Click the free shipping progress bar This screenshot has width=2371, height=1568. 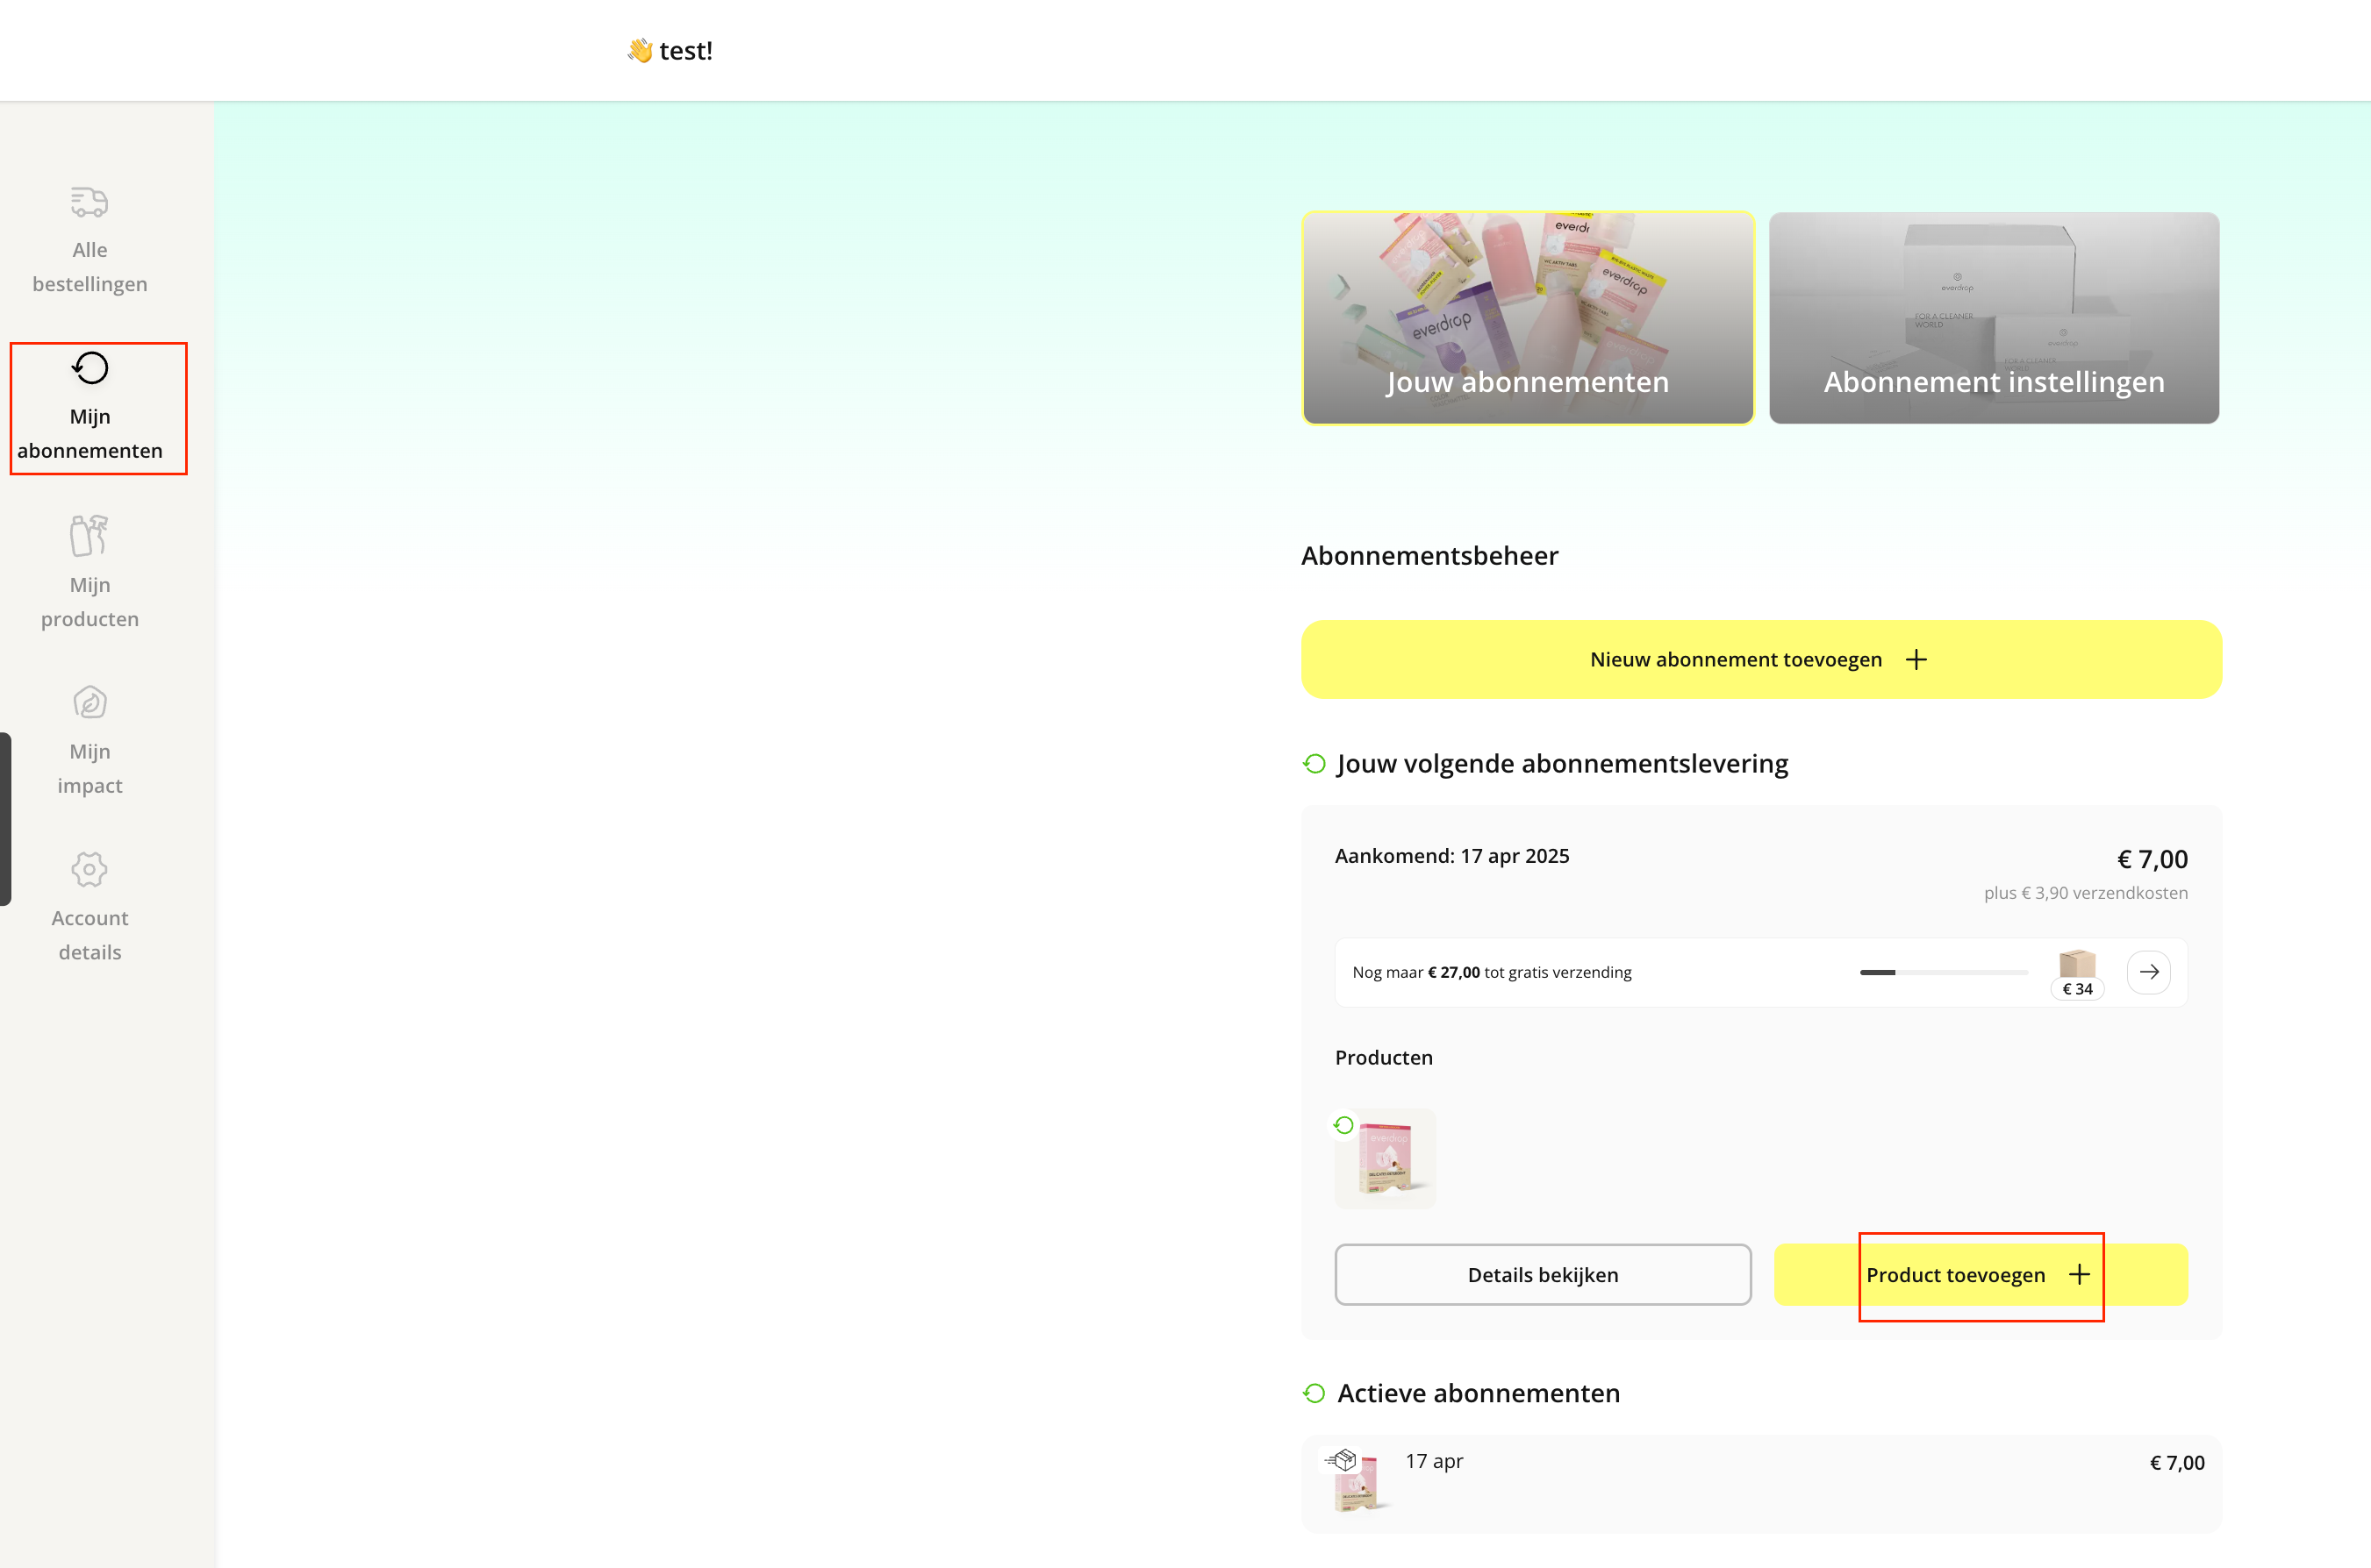[x=1943, y=971]
